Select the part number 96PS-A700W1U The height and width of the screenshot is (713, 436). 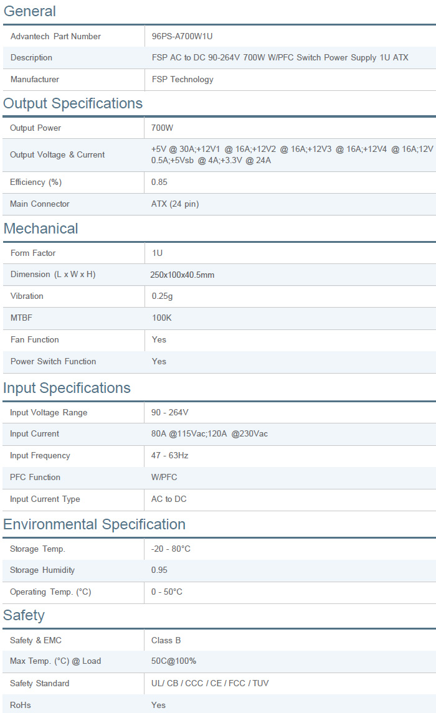click(x=187, y=36)
